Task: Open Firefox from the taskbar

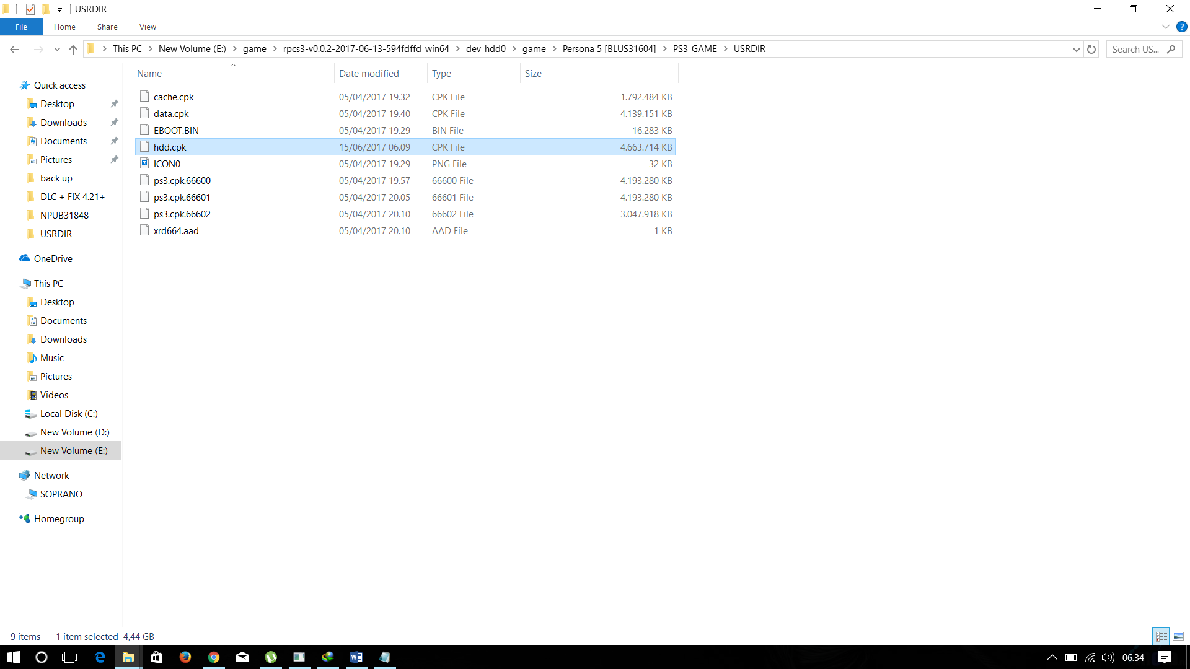Action: (x=185, y=657)
